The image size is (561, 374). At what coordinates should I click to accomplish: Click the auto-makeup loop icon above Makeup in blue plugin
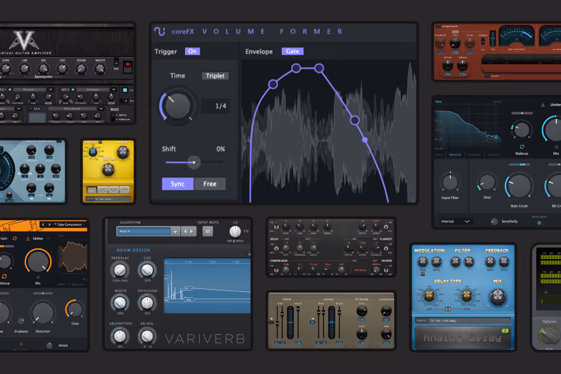click(x=522, y=147)
